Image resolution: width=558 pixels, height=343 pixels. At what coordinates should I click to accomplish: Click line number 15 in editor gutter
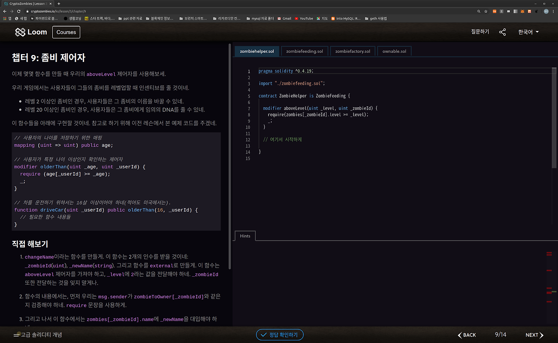pyautogui.click(x=248, y=158)
